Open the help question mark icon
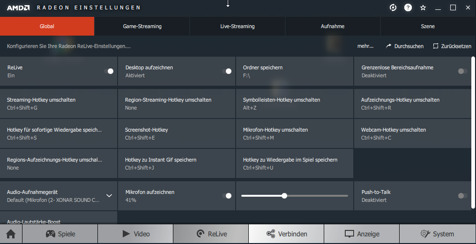This screenshot has height=244, width=476. tap(408, 7)
